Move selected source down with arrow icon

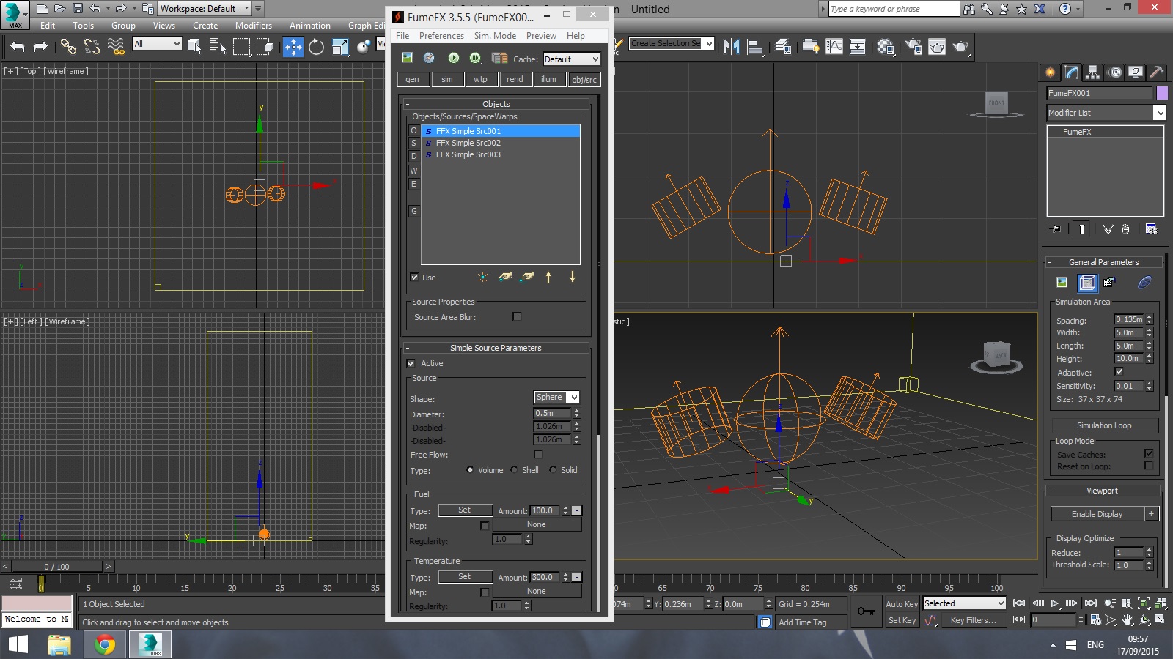pos(573,277)
